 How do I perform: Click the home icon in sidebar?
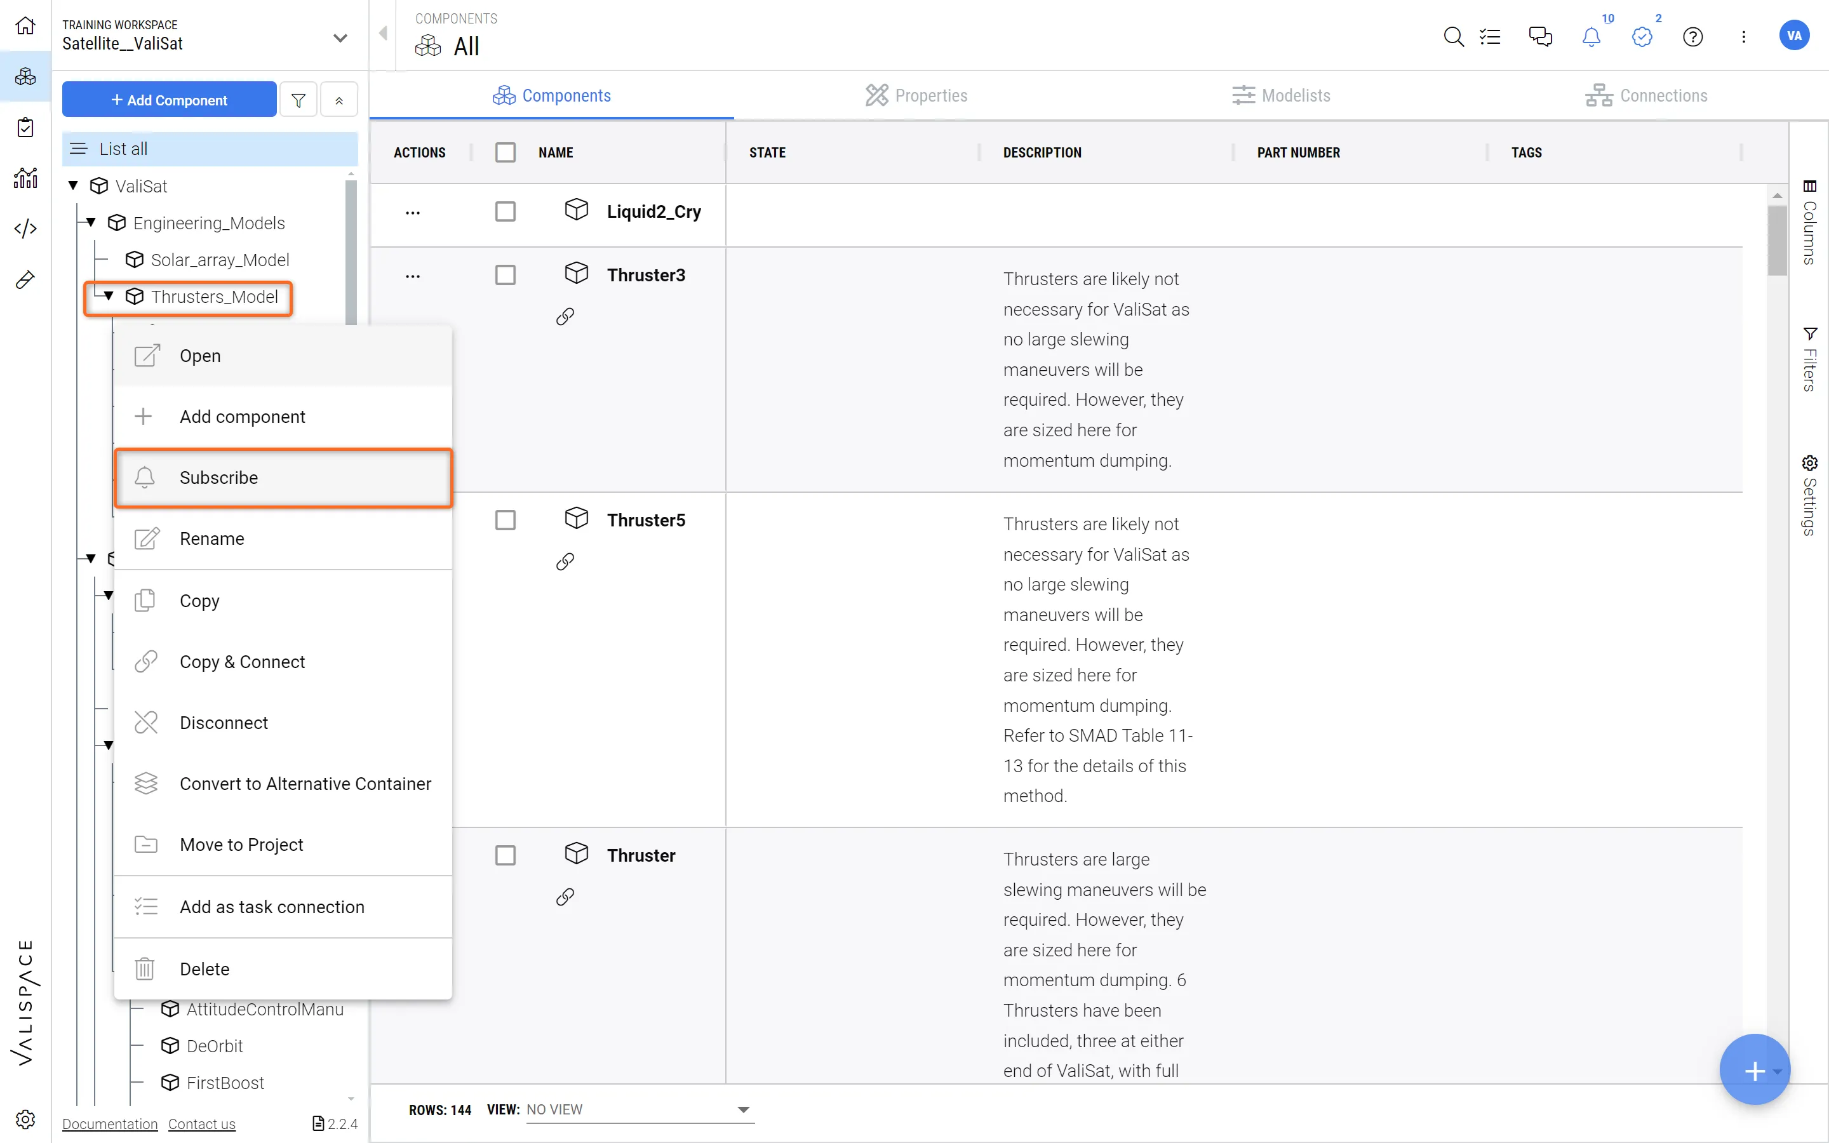[25, 25]
